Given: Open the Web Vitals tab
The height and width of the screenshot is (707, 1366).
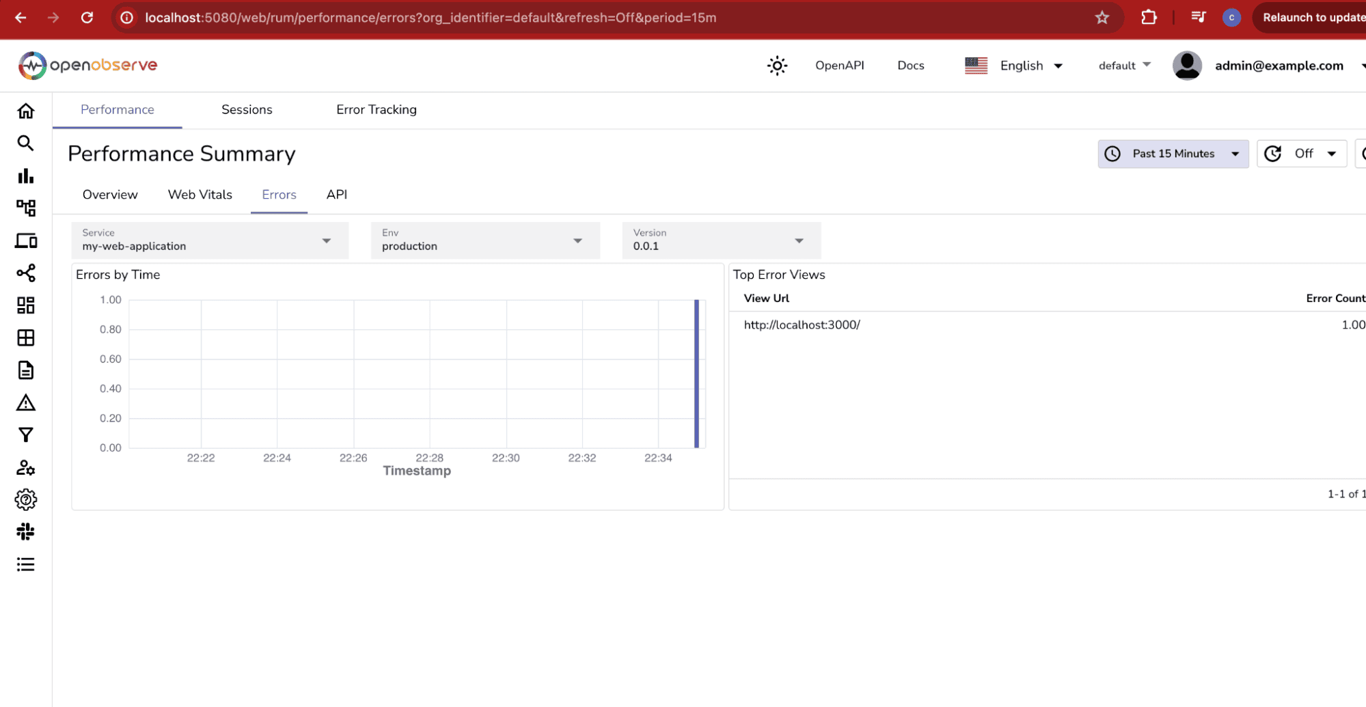Looking at the screenshot, I should pos(200,195).
